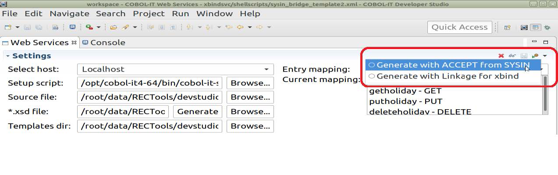Viewport: 558px width, 175px height.
Task: Open the generate options dropdown arrow in Settings
Action: [x=544, y=56]
